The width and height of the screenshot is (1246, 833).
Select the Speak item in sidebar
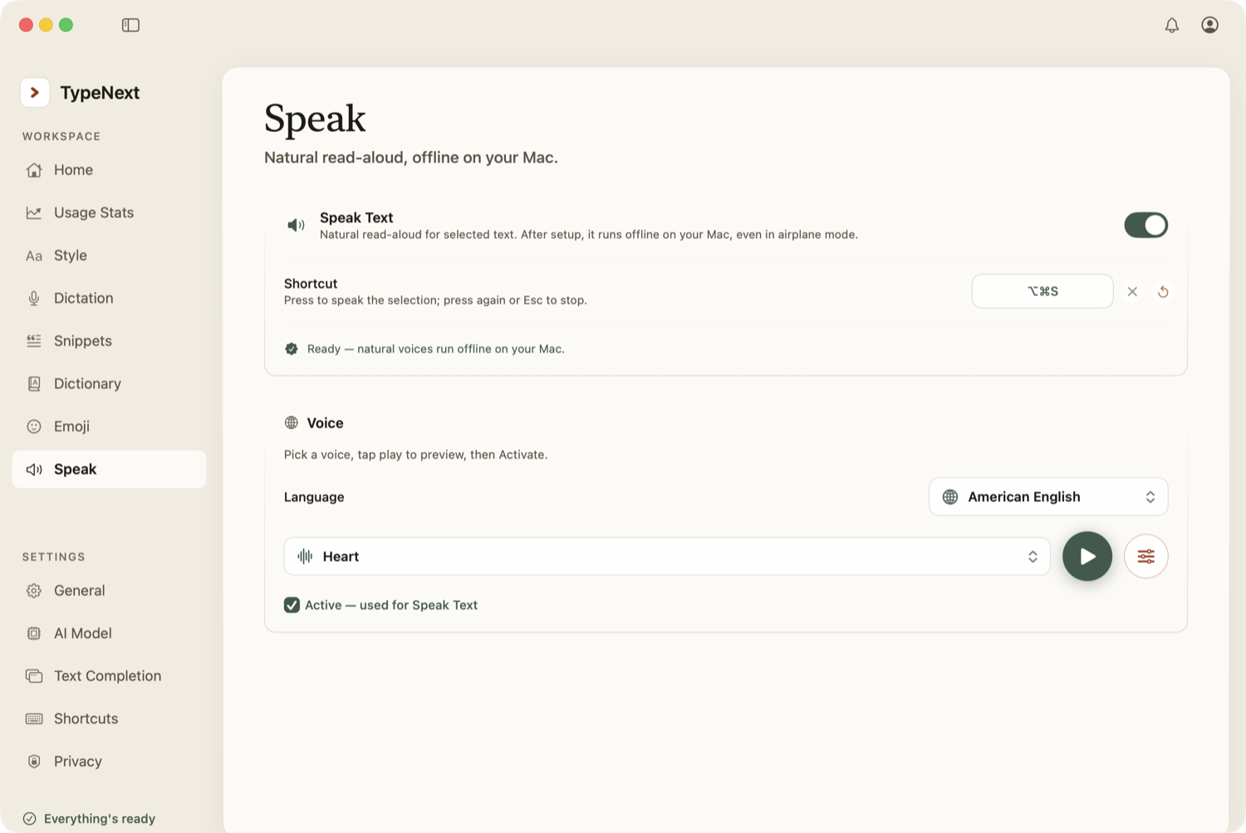pyautogui.click(x=109, y=470)
